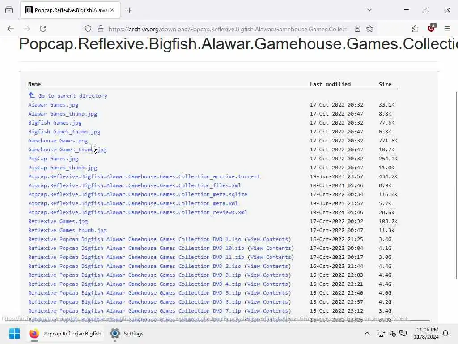Open the extensions puzzle icon

tap(415, 29)
